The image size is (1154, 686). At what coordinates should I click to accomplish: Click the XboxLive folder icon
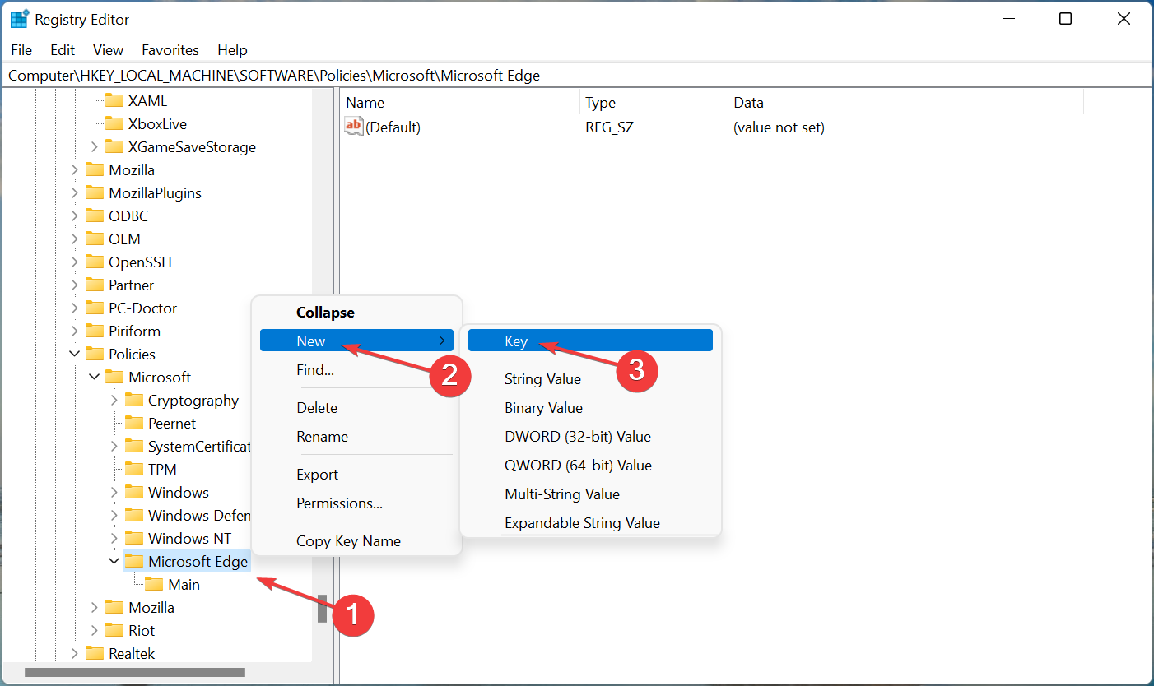click(114, 124)
